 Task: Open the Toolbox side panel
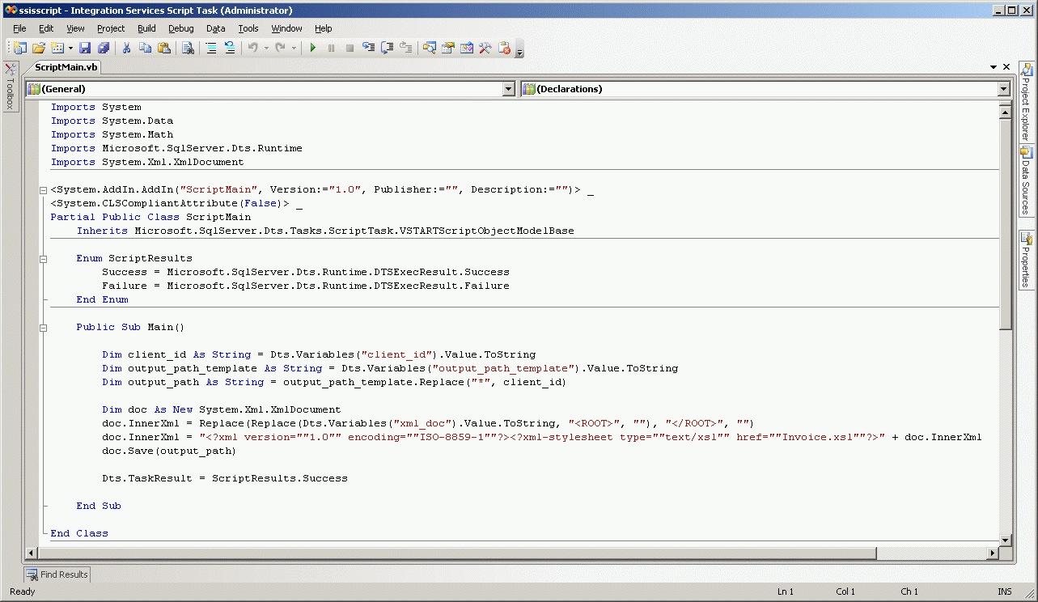[11, 87]
